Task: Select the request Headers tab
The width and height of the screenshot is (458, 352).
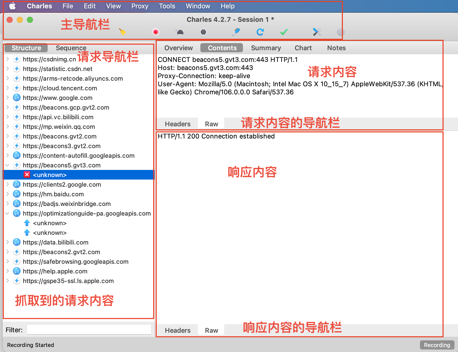Action: (178, 124)
